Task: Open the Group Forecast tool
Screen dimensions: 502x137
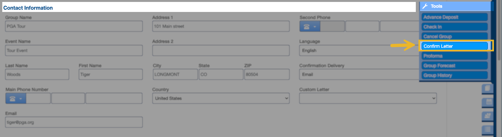Action: pos(454,66)
